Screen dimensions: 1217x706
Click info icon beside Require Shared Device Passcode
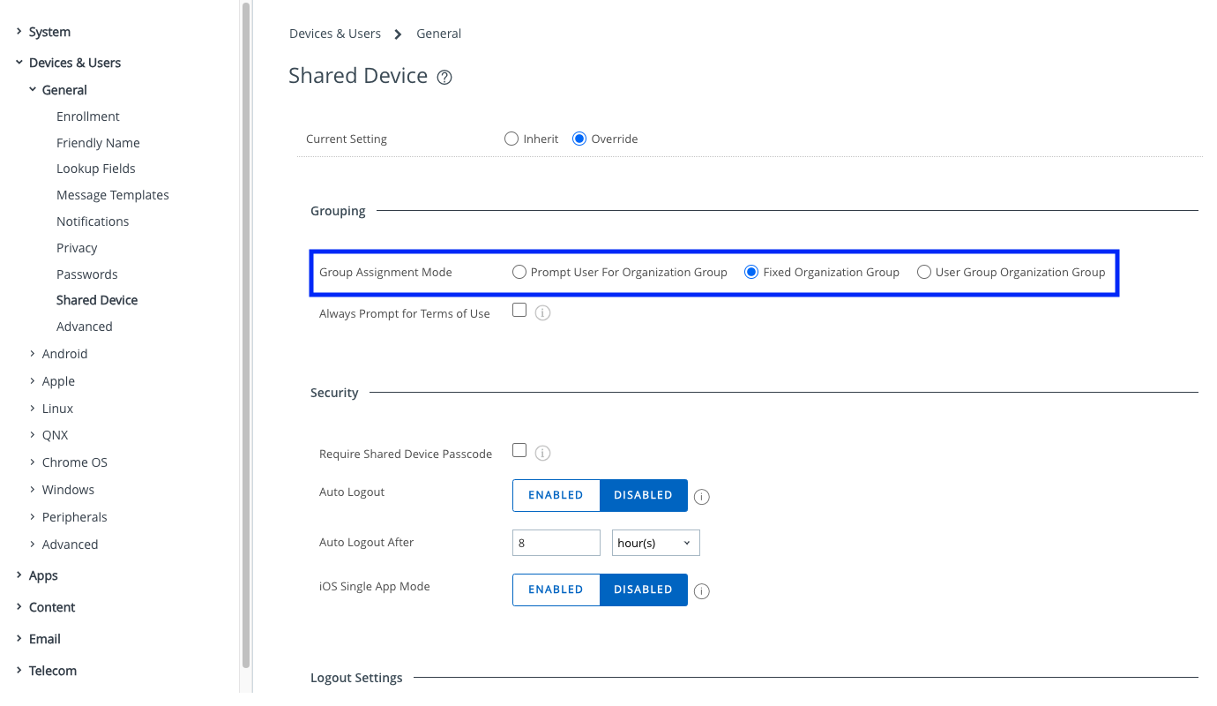(x=543, y=453)
